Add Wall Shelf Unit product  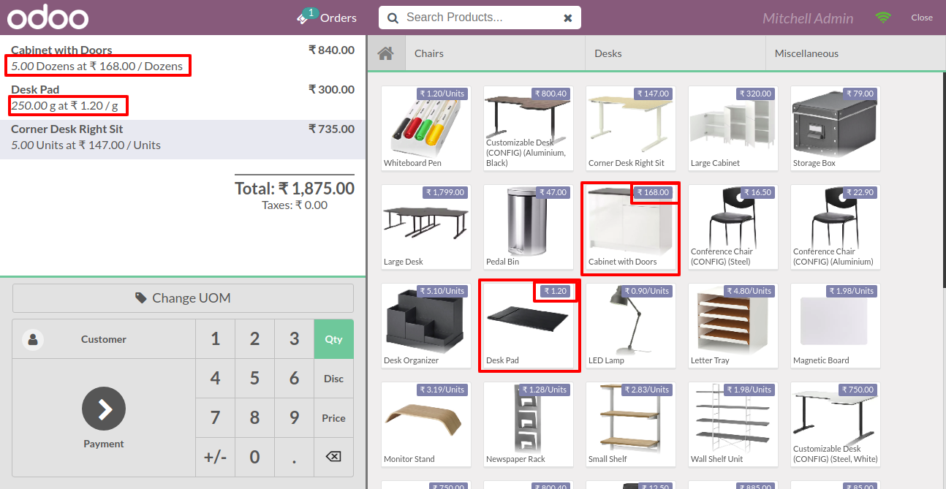click(x=733, y=425)
